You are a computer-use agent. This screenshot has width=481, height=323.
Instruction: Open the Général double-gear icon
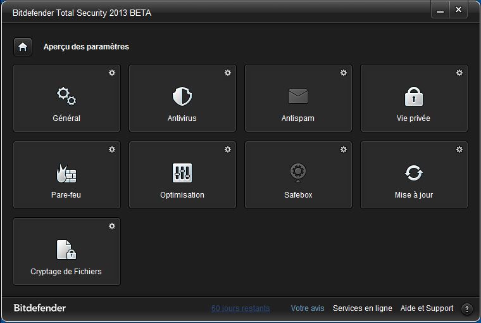tap(66, 96)
